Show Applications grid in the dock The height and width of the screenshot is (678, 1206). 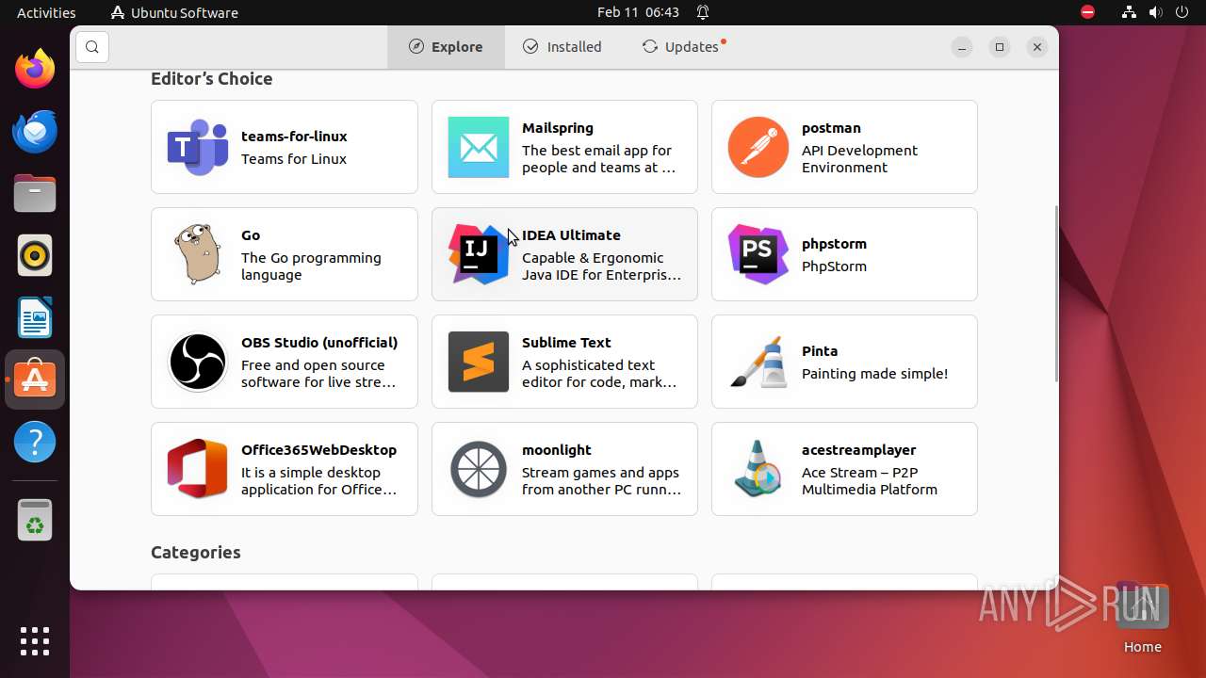(x=35, y=641)
